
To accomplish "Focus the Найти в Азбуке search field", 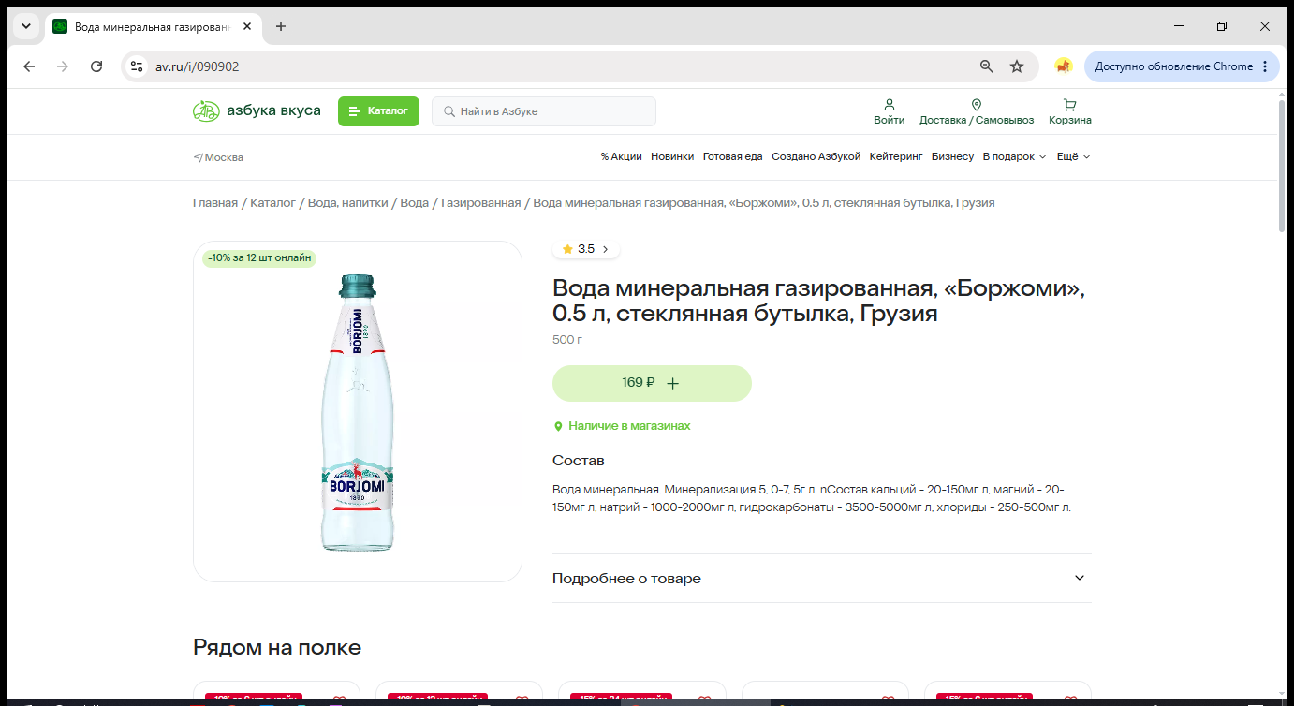I will (544, 111).
